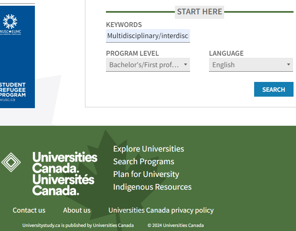The image size is (296, 231).
Task: Open Indigenous Resources footer link
Action: pyautogui.click(x=152, y=187)
